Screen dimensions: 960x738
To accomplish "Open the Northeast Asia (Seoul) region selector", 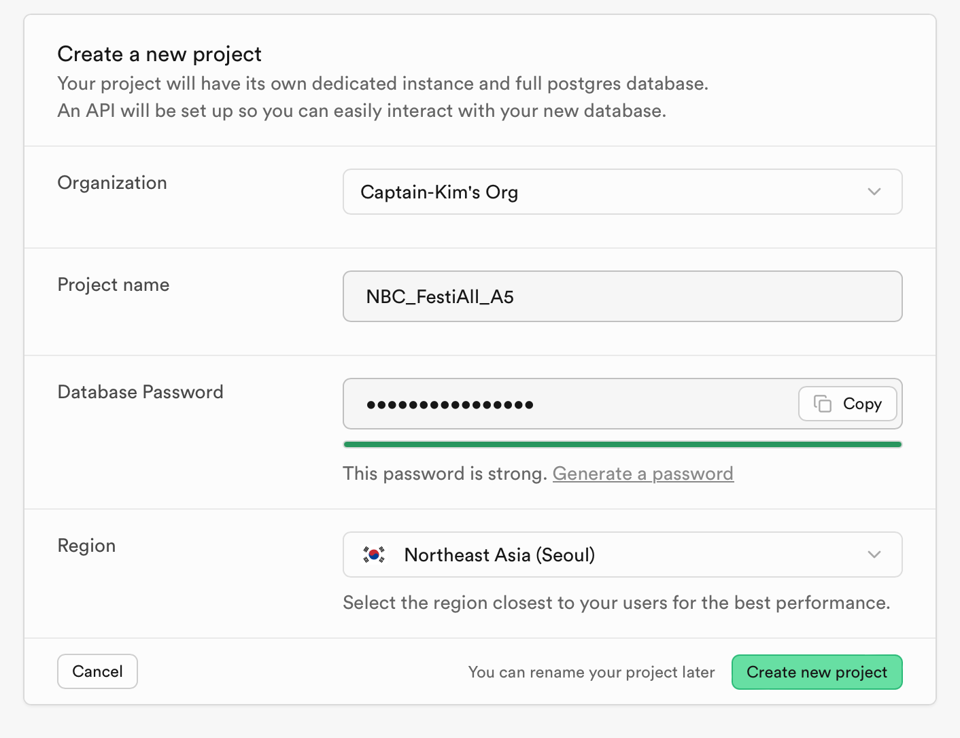I will pyautogui.click(x=622, y=555).
